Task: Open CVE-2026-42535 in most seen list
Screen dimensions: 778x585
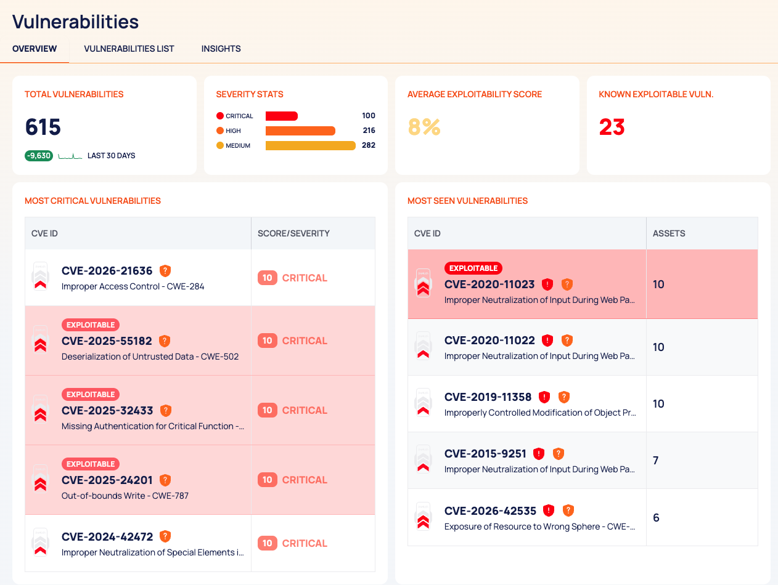Action: click(x=491, y=510)
